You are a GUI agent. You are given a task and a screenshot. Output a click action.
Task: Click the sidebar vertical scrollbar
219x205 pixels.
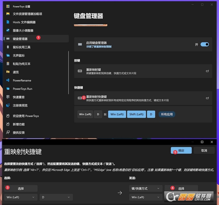[68, 72]
